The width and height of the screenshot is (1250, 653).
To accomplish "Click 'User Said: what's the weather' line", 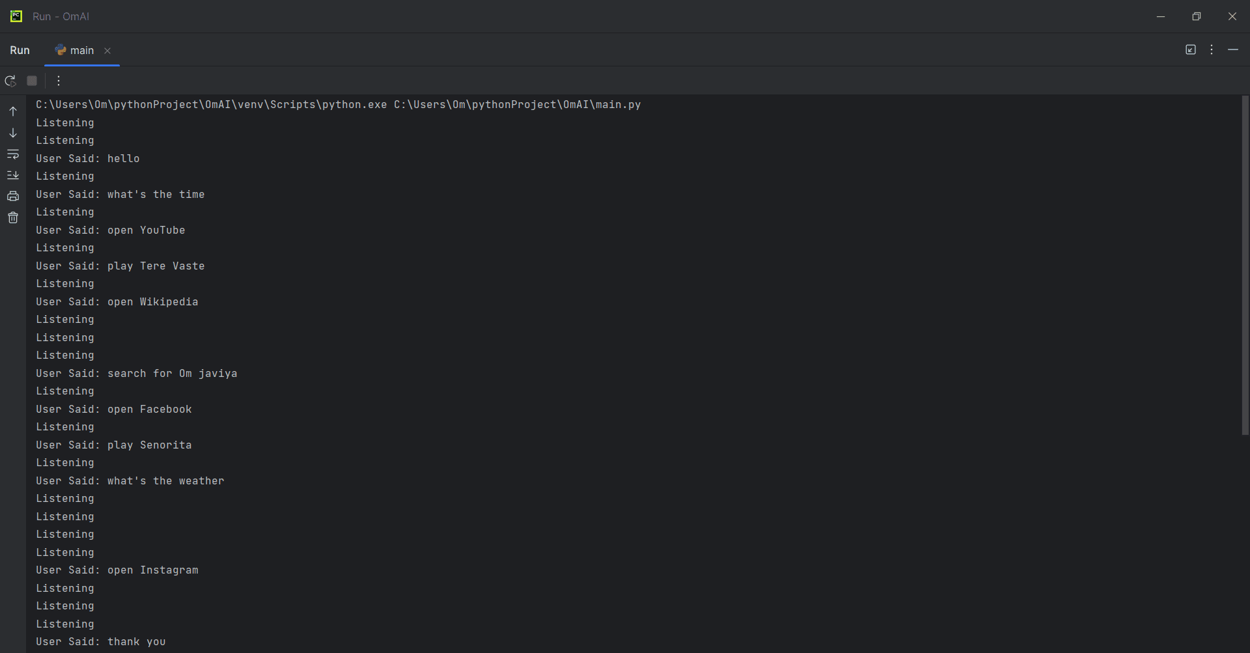I will [130, 481].
